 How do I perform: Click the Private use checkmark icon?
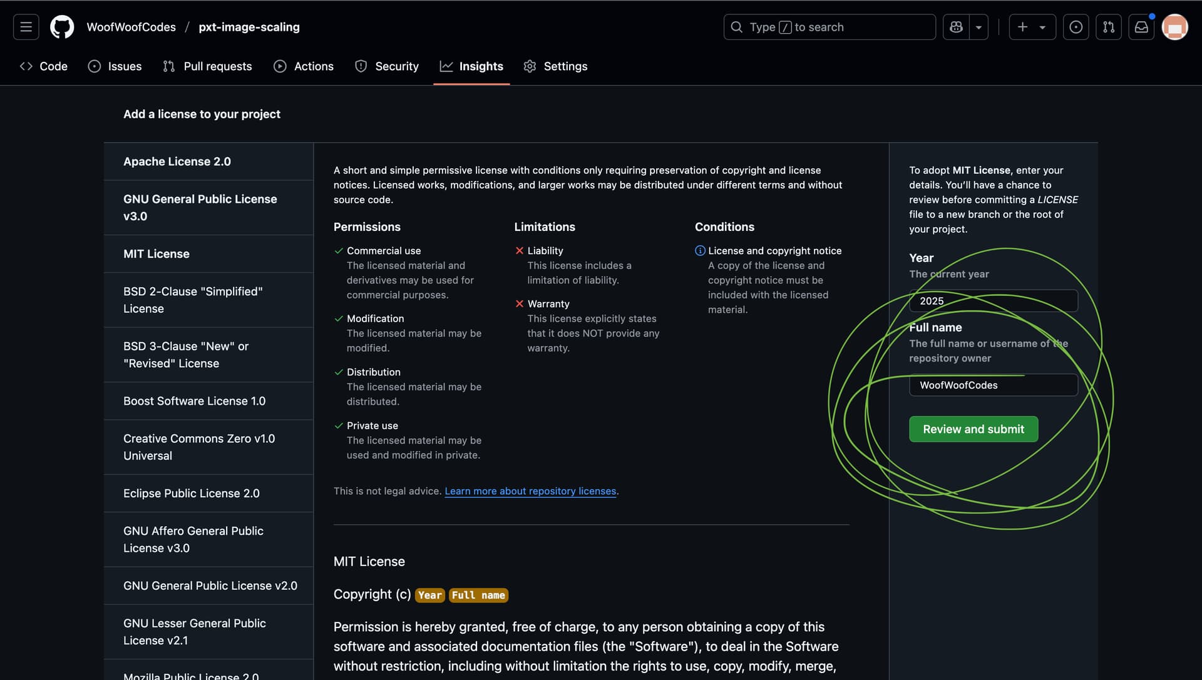pyautogui.click(x=339, y=426)
